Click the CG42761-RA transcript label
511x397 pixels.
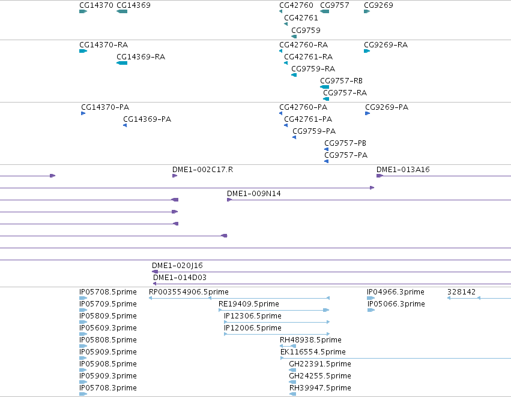coord(309,57)
